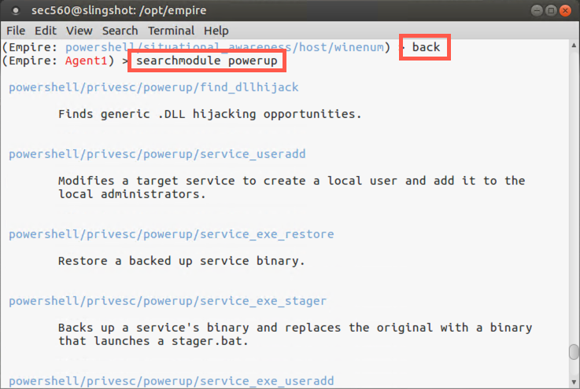Click 'Restore a backed up service binary.' text
This screenshot has height=389, width=580.
182,261
